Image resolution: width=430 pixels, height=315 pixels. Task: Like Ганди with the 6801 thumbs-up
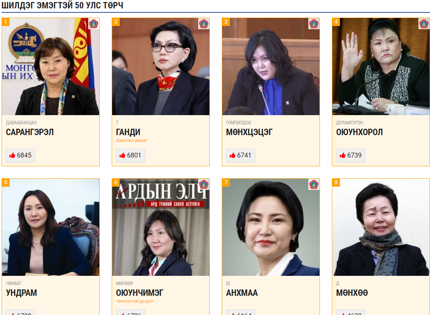tap(122, 156)
